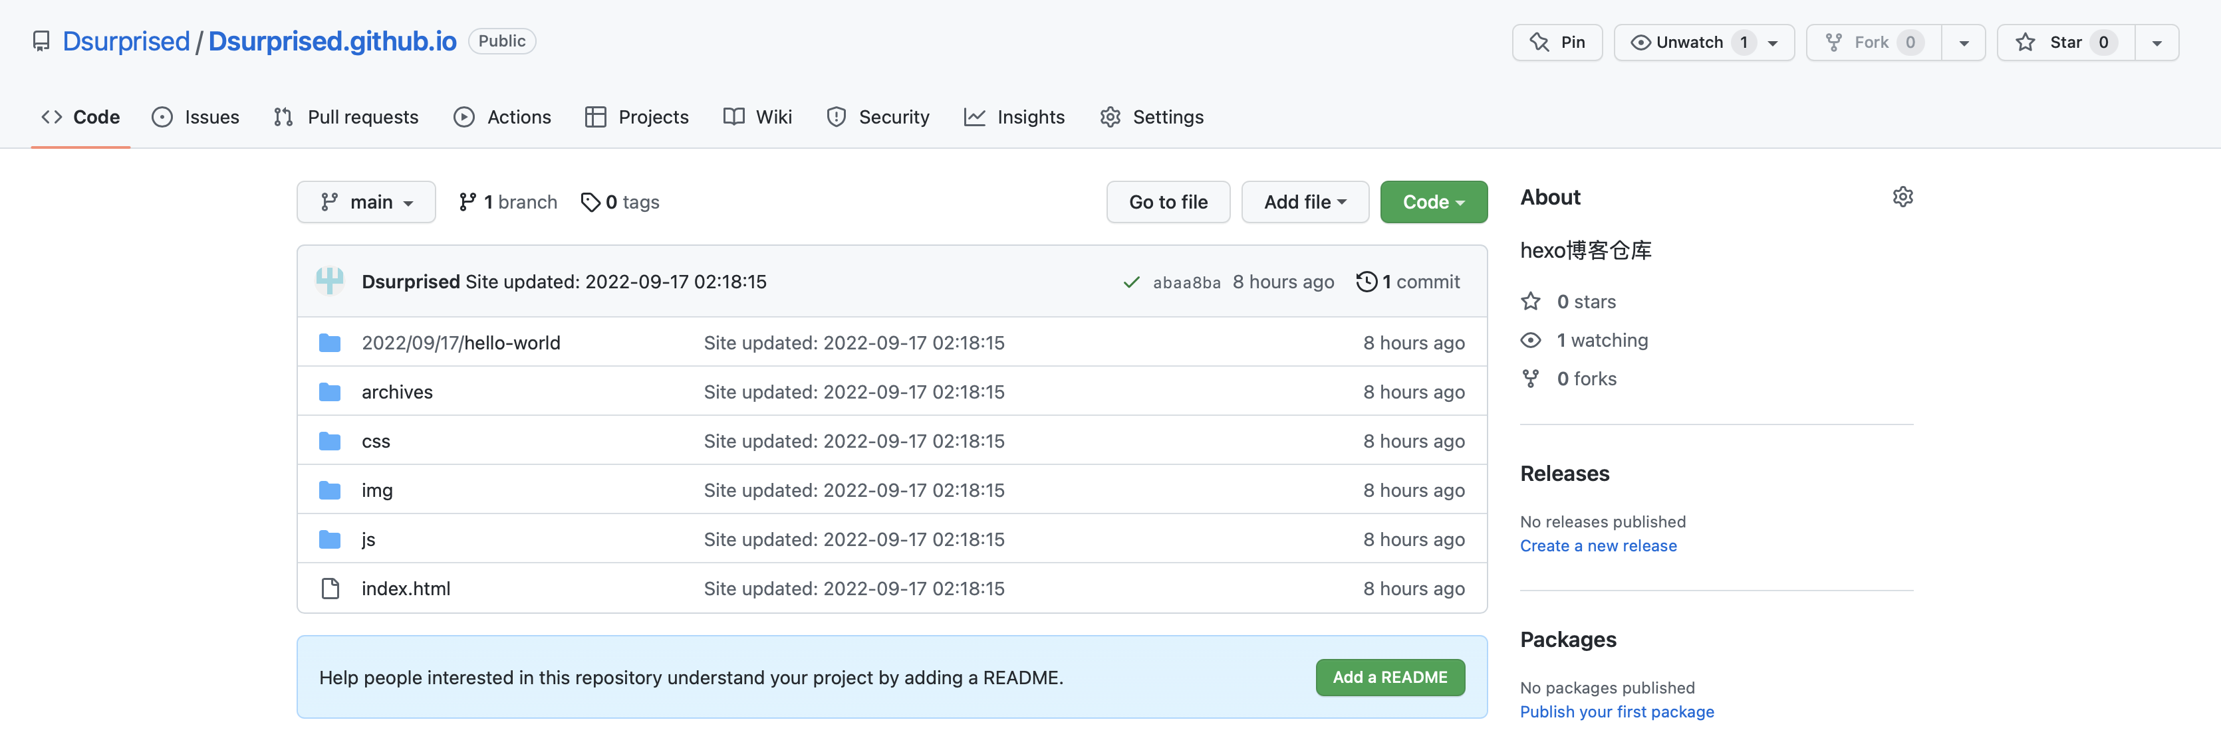Switch to the Actions tab

click(503, 117)
